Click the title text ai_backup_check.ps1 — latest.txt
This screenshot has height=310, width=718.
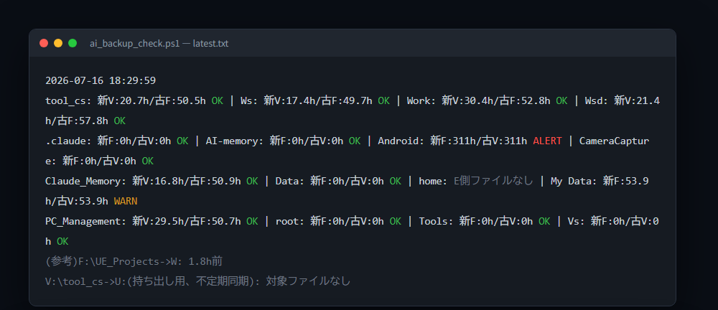(159, 44)
